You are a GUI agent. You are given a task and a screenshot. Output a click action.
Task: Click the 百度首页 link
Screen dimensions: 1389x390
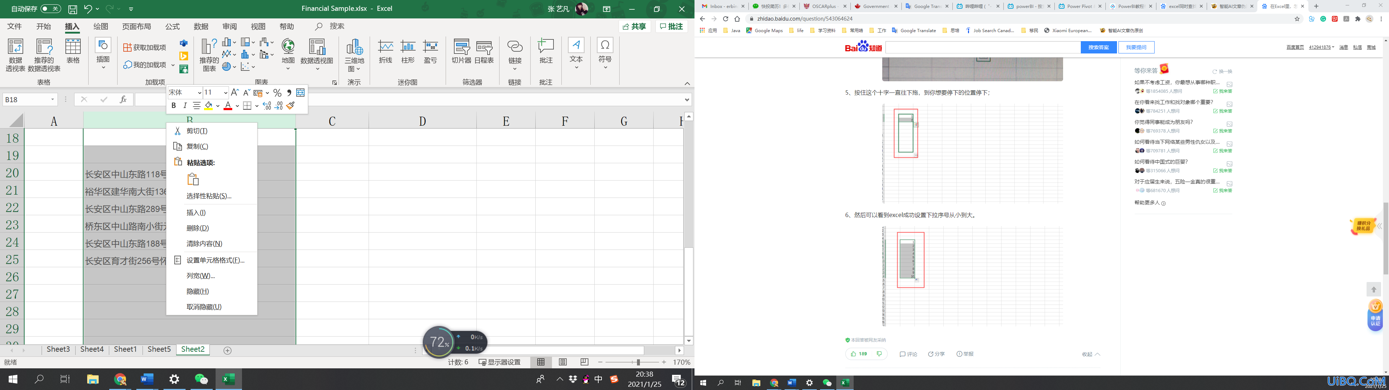tap(1295, 47)
